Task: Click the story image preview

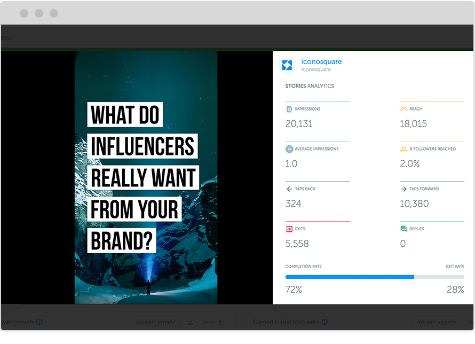Action: click(x=146, y=177)
